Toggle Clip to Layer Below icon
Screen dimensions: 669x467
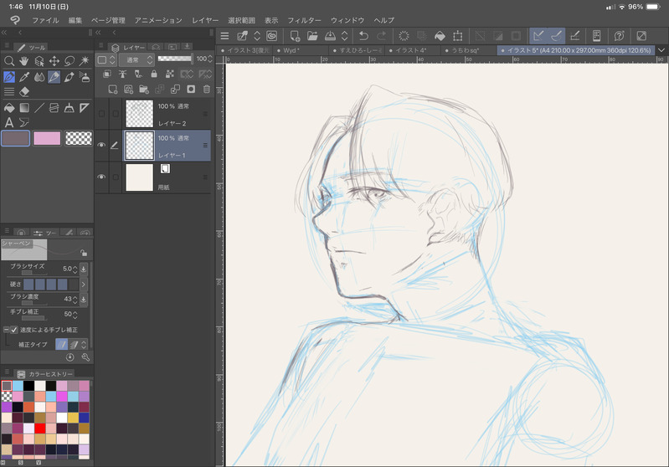coord(107,74)
